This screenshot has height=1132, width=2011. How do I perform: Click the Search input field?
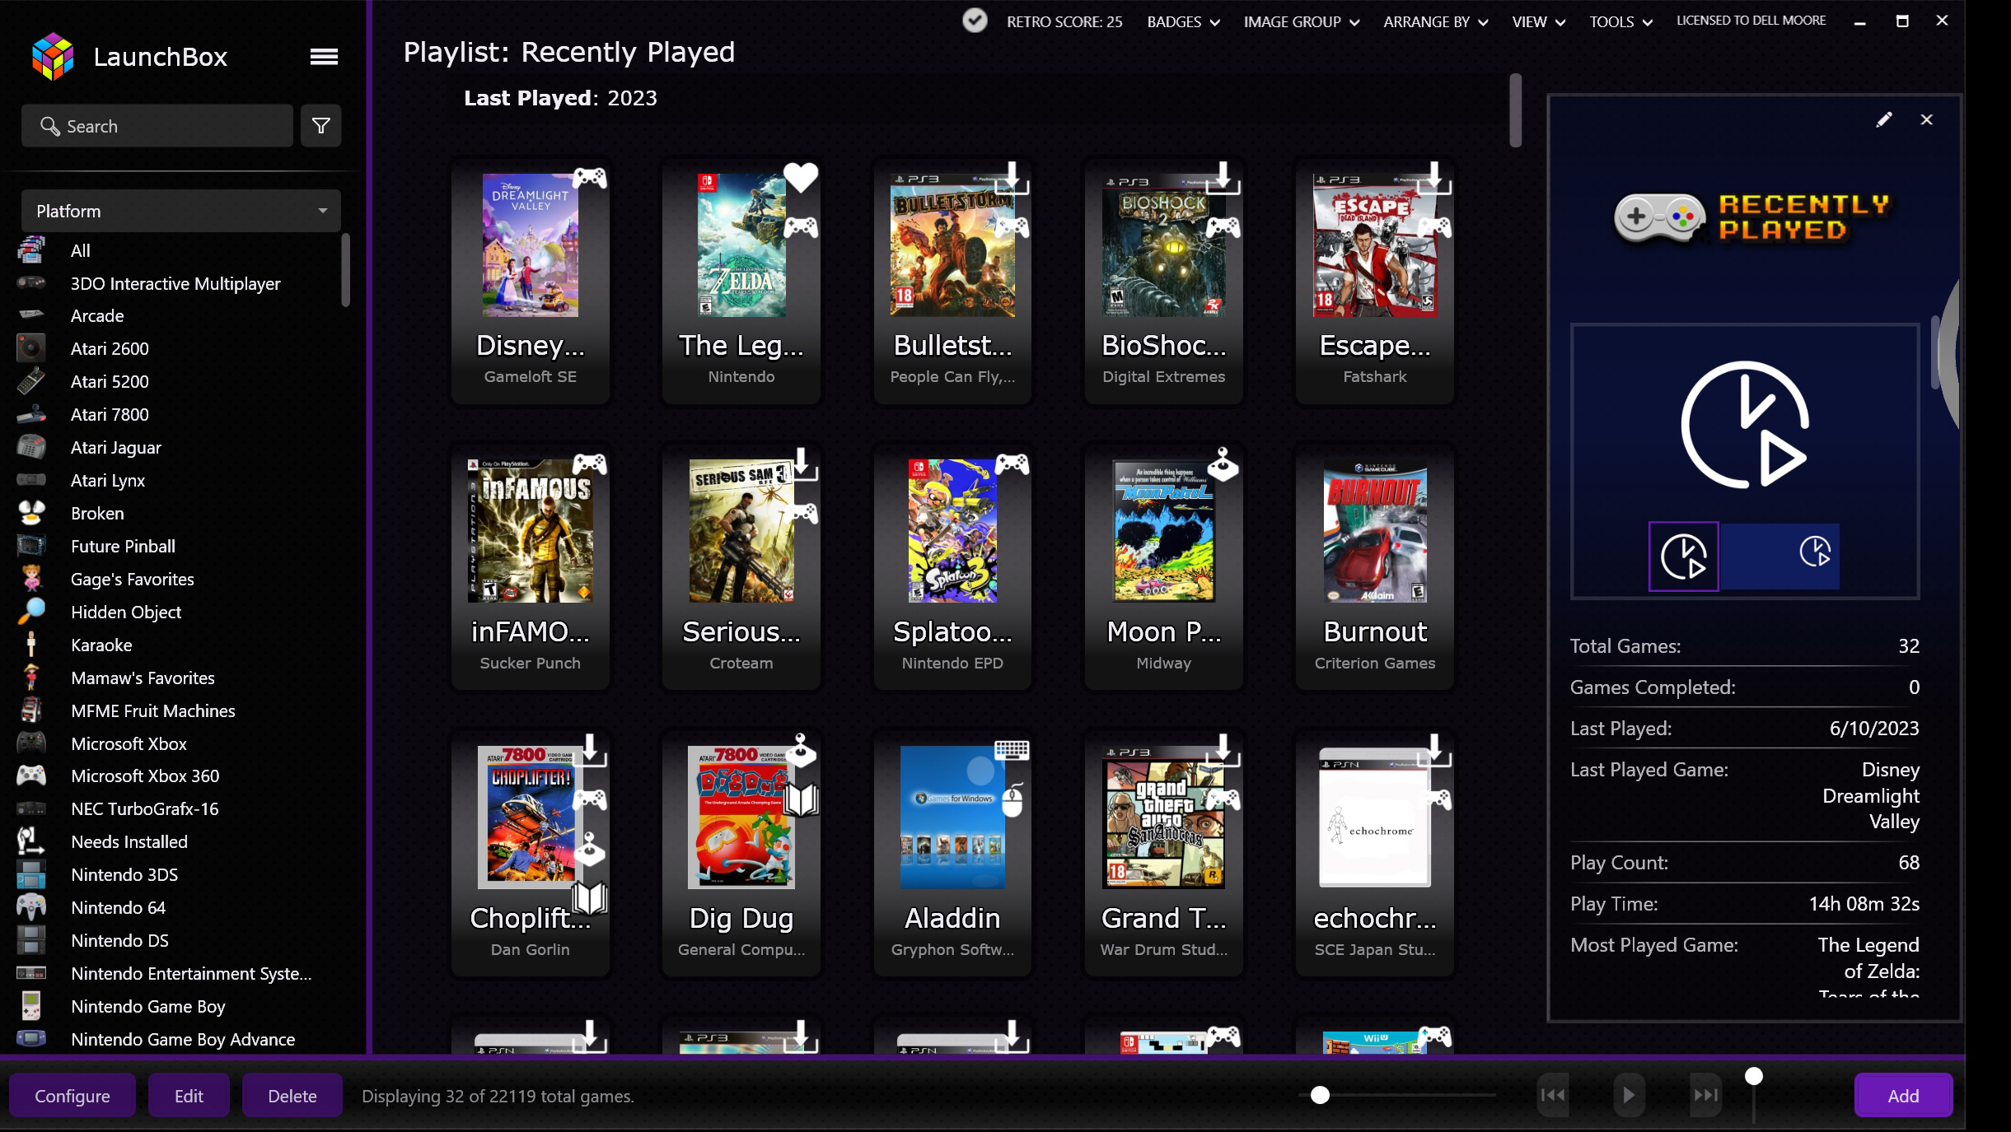click(x=157, y=126)
